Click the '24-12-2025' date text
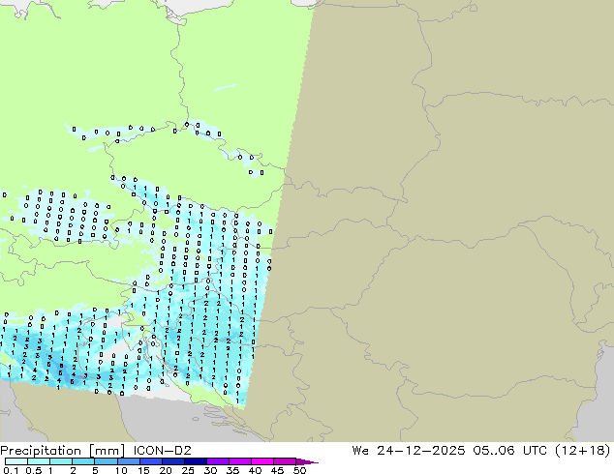Screen dimensions: 614x474 [421, 451]
